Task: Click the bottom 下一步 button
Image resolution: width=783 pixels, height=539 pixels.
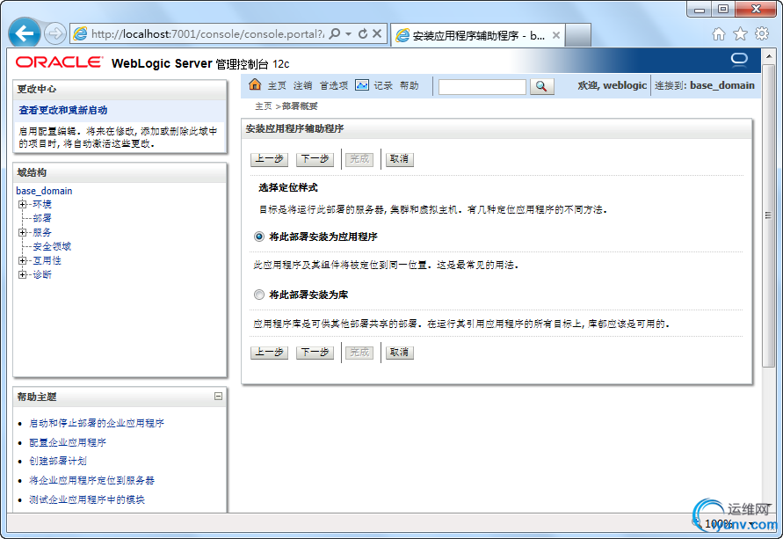Action: (x=315, y=353)
